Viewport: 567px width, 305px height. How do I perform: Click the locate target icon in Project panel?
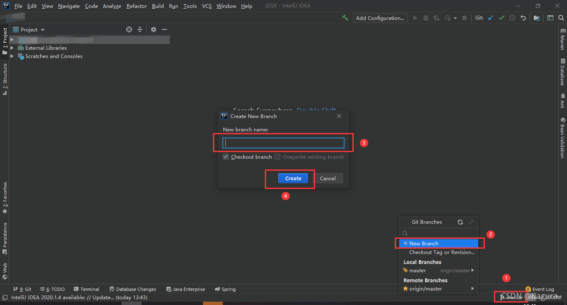pos(129,29)
